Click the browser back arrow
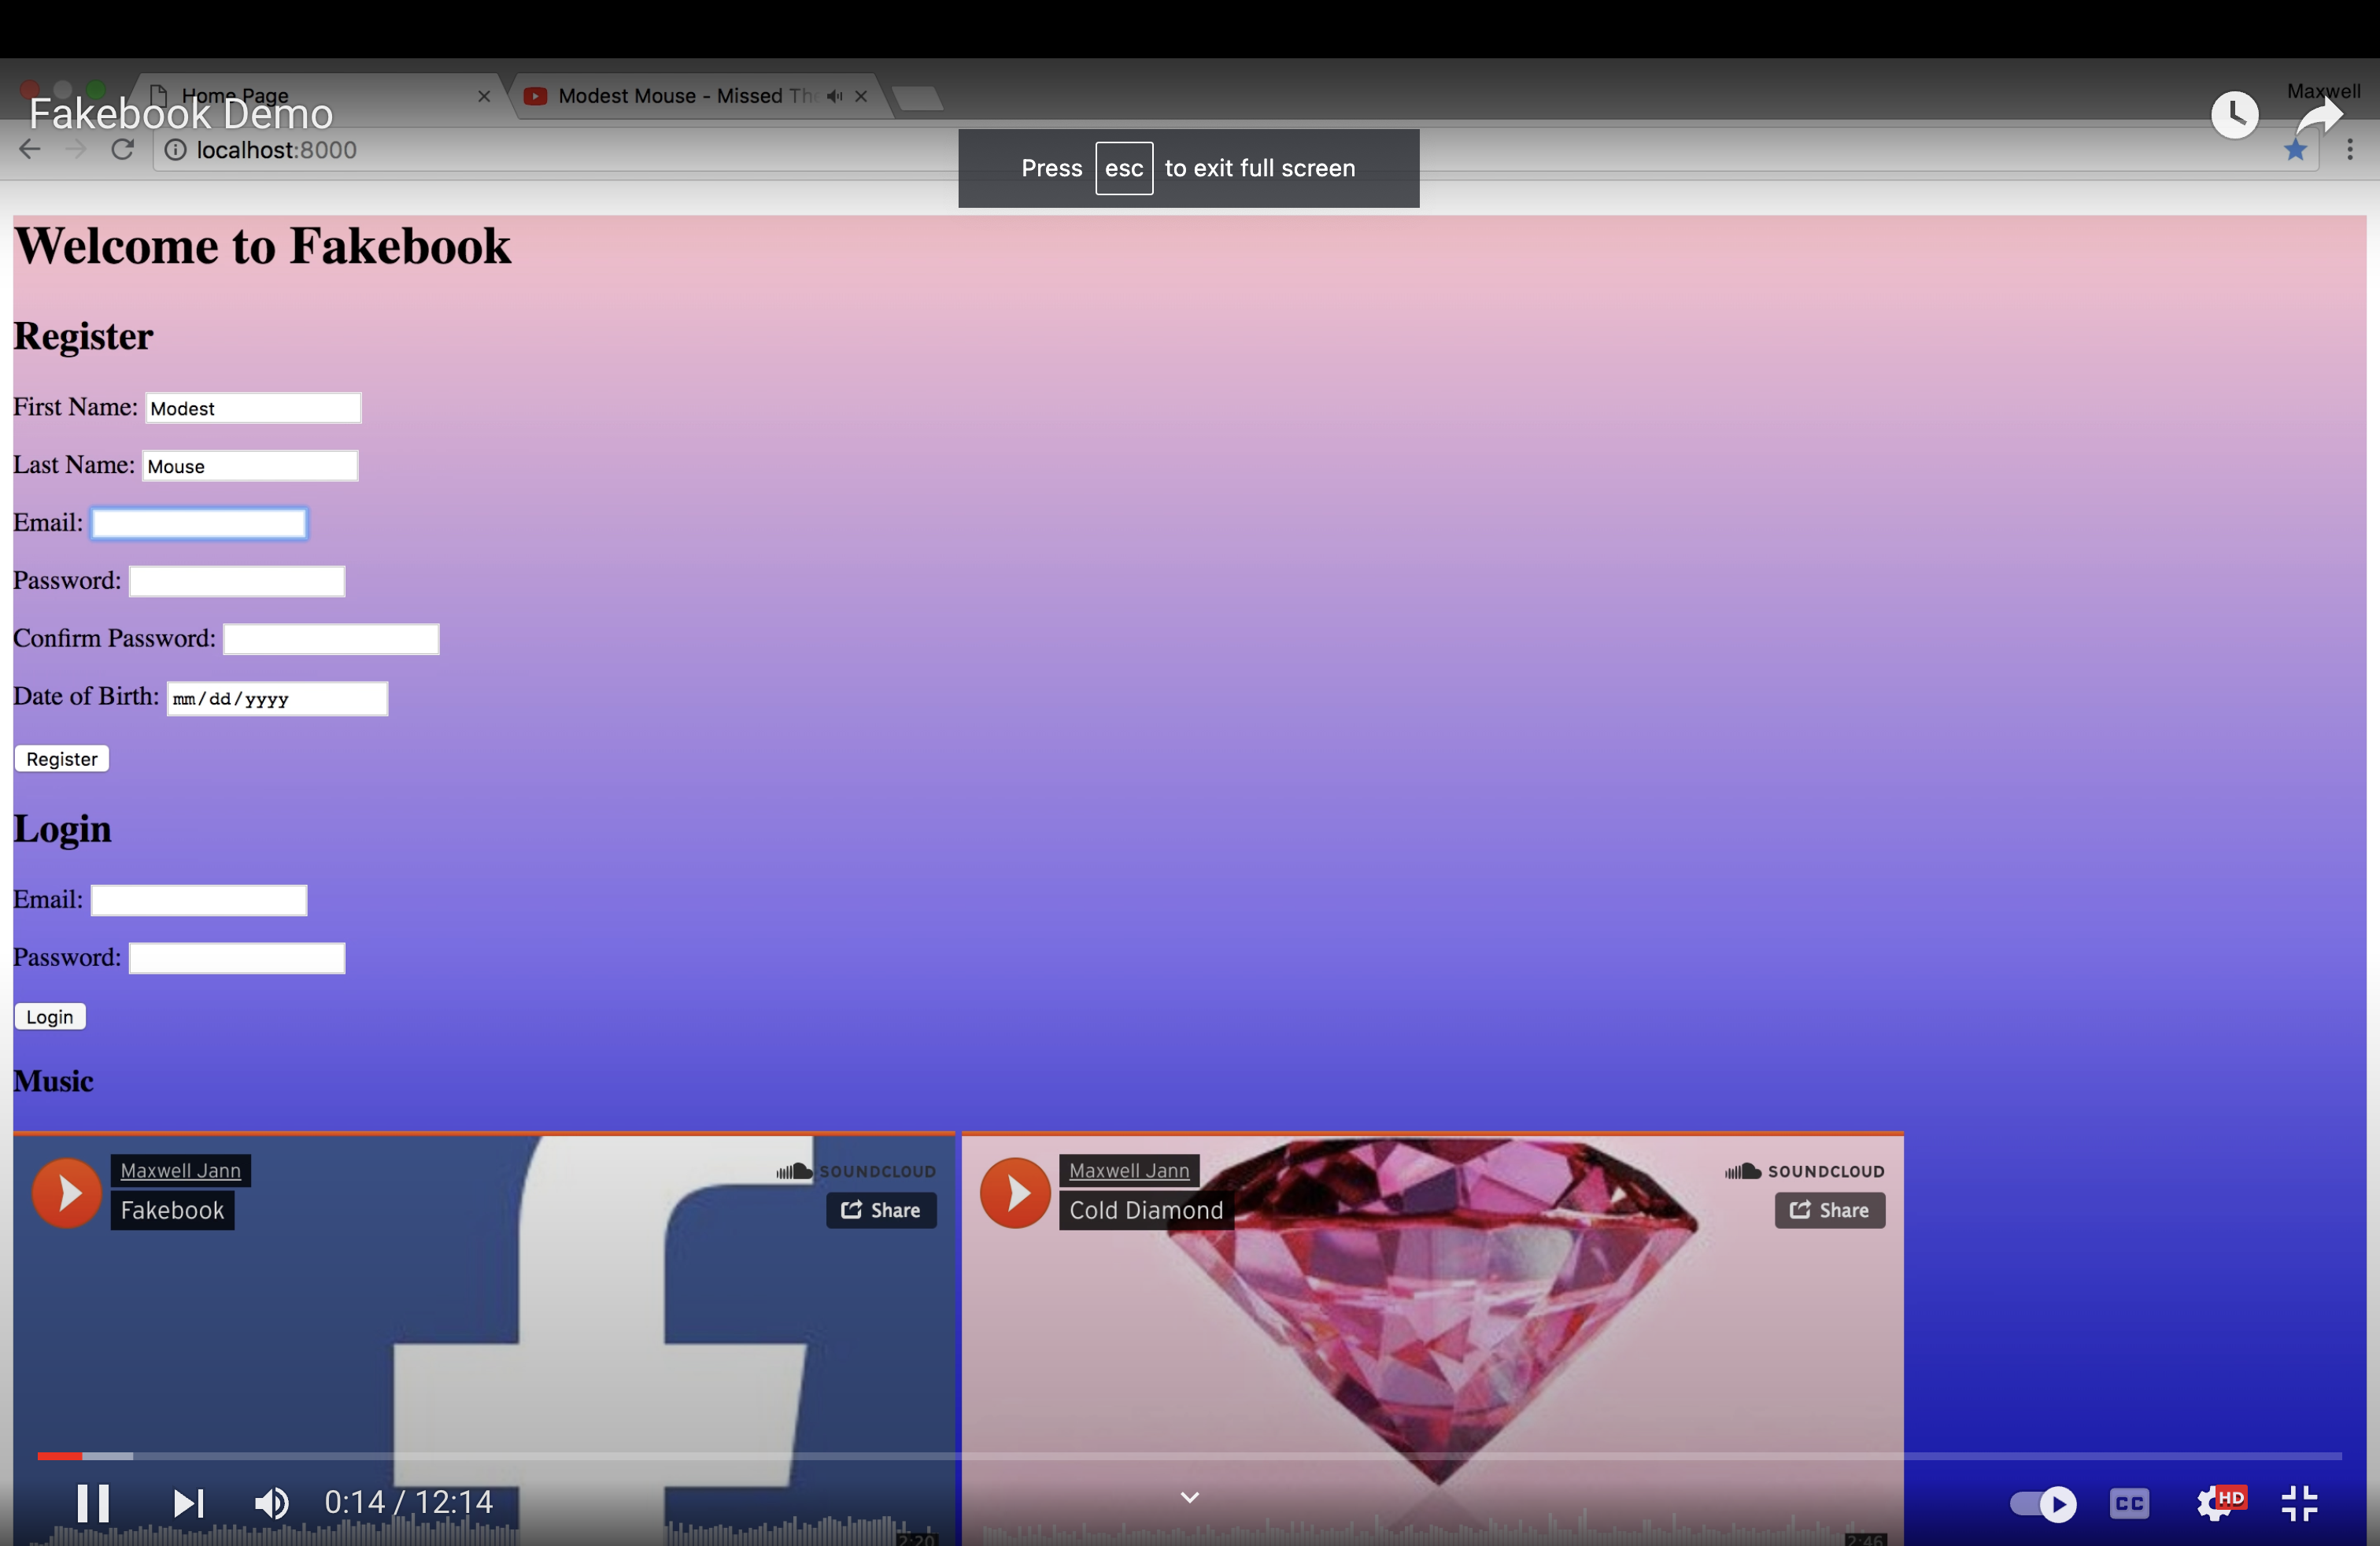Viewport: 2380px width, 1546px height. (30, 149)
